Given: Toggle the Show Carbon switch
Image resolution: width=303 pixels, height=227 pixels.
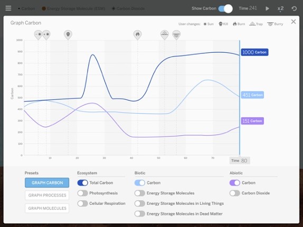Looking at the screenshot, I should (x=225, y=8).
